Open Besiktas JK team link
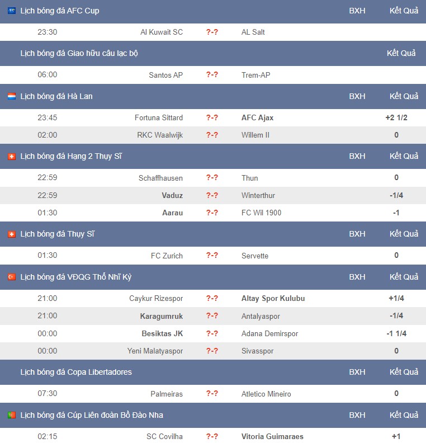Screen dimensions: 426x443 [x=162, y=333]
